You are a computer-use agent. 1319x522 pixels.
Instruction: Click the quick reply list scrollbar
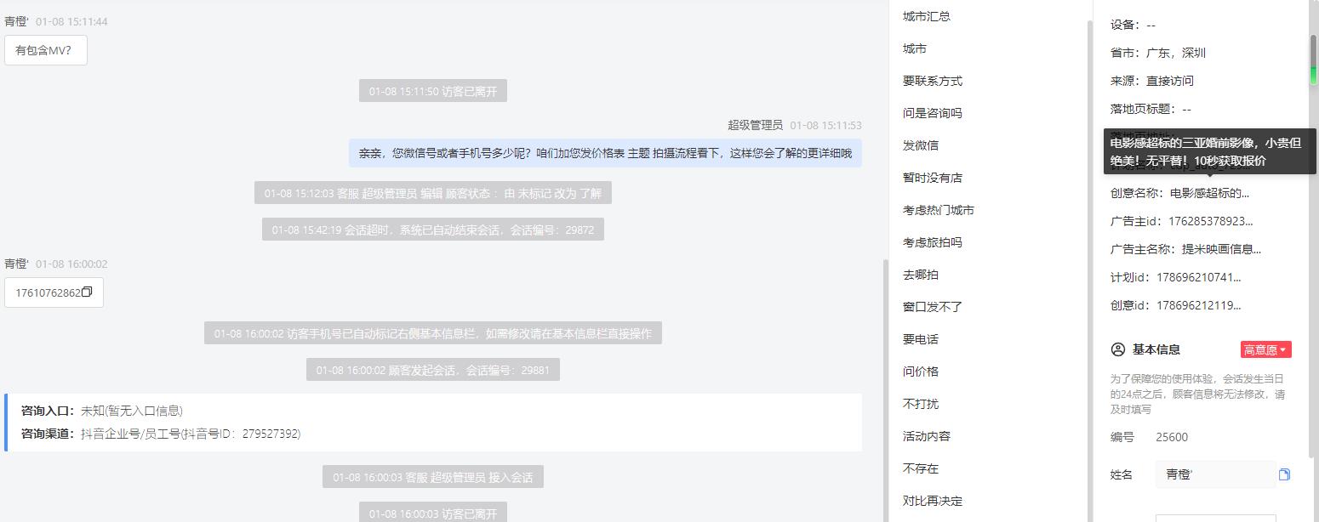1087,255
